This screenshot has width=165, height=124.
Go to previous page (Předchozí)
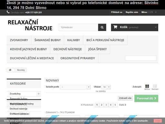(x=87, y=105)
